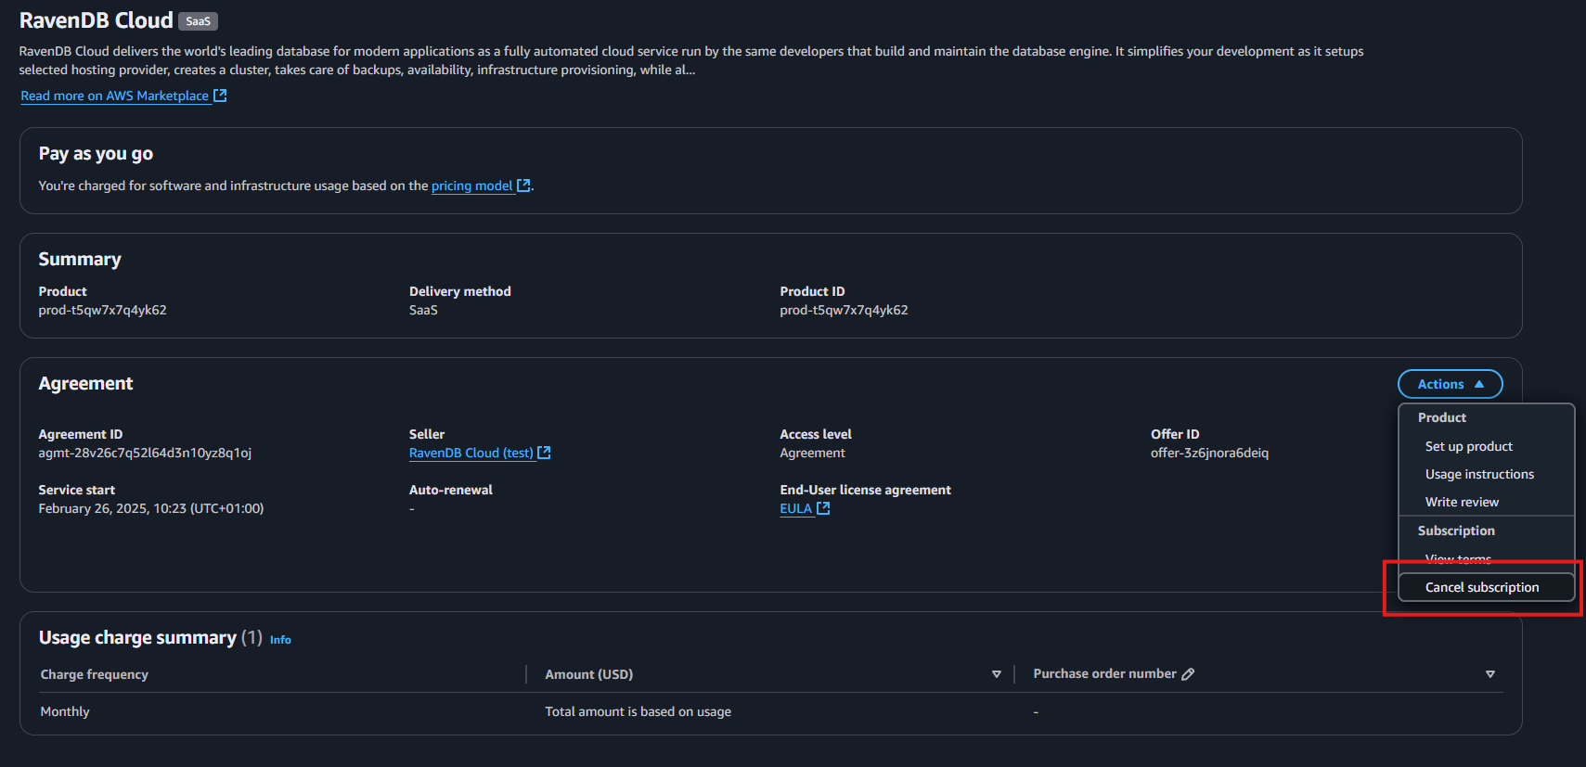Image resolution: width=1586 pixels, height=767 pixels.
Task: Click the Product section header in Actions menu
Action: tap(1441, 417)
